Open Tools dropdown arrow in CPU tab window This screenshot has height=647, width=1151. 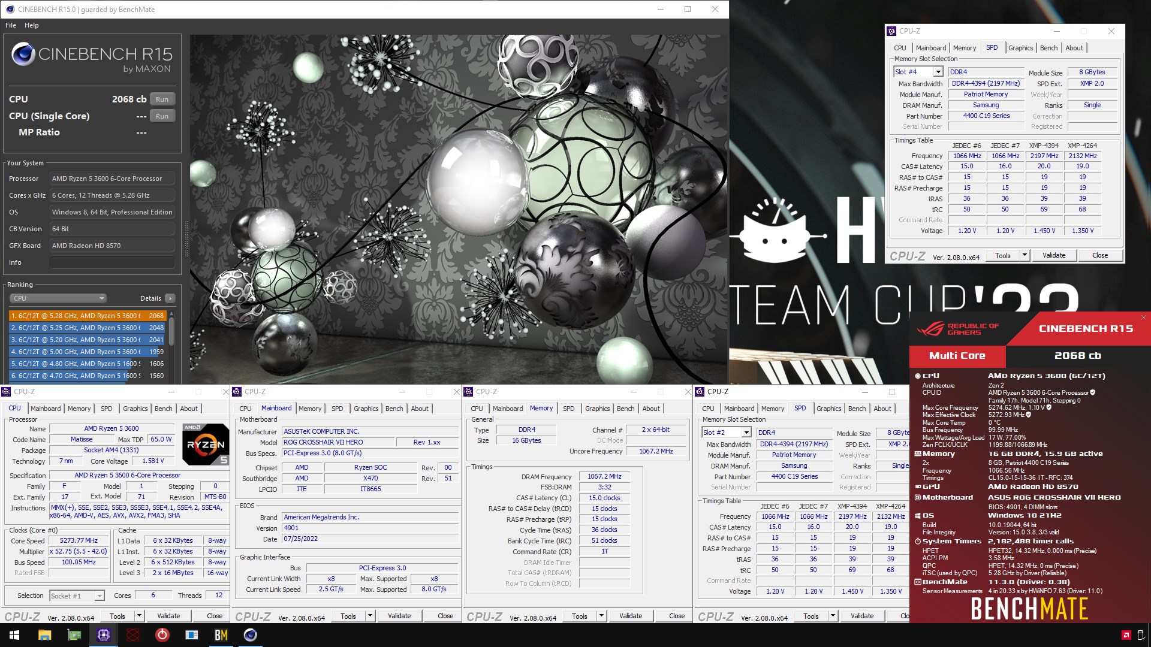(139, 616)
